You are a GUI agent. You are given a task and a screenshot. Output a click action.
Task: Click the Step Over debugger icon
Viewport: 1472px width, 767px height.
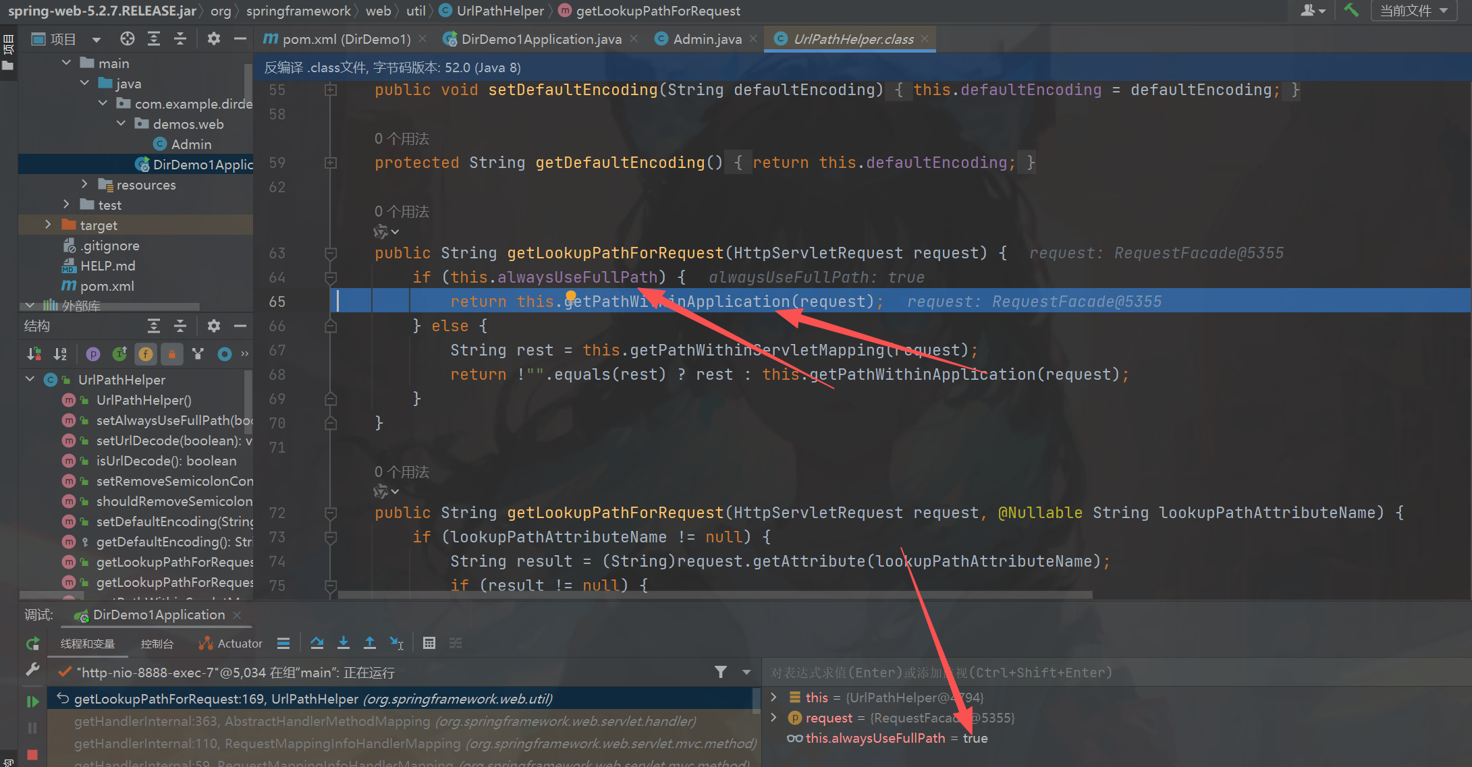tap(317, 643)
